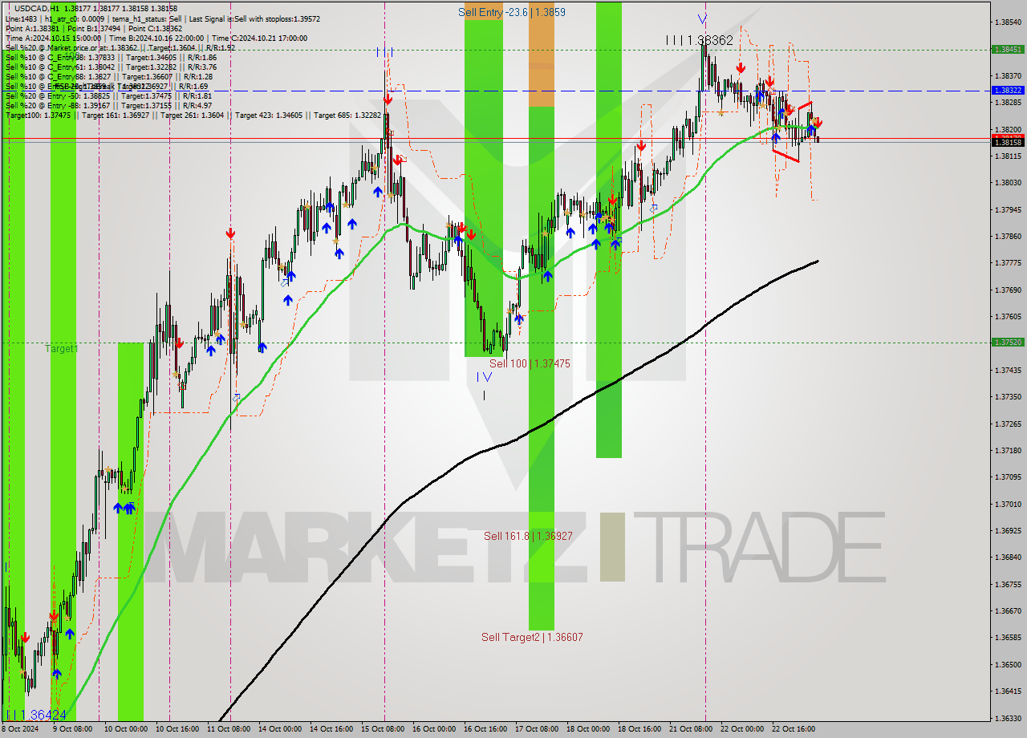Click the green 1.38451 price tag
The height and width of the screenshot is (738, 1027).
pos(1007,49)
